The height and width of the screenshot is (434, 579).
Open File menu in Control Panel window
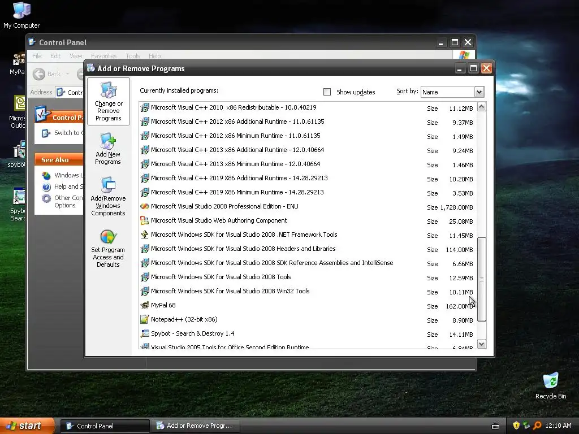tap(37, 56)
